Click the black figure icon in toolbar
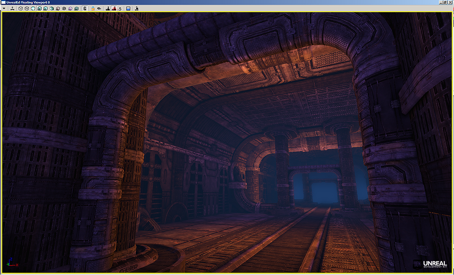 click(108, 8)
